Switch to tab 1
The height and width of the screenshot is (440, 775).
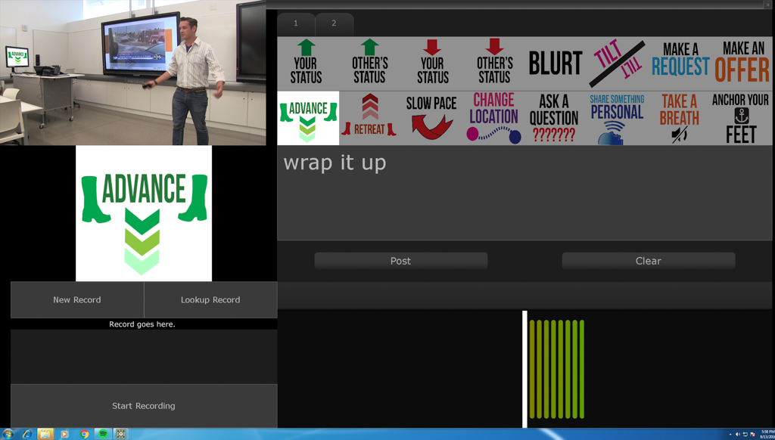[x=296, y=23]
